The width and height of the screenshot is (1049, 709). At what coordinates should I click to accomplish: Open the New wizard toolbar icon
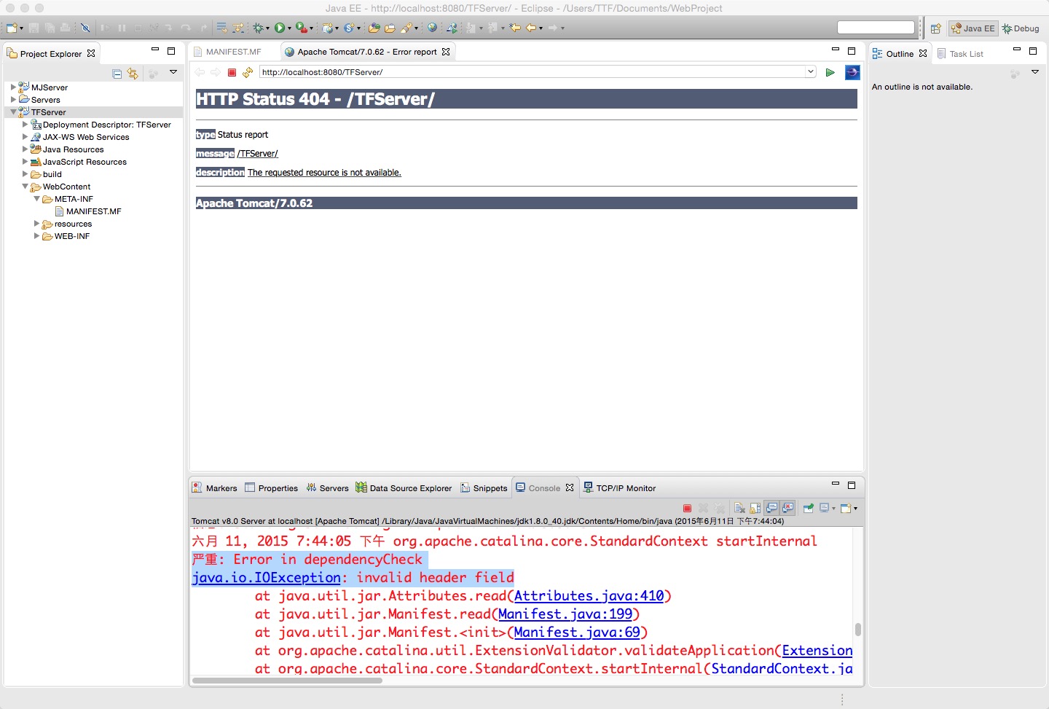[10, 28]
